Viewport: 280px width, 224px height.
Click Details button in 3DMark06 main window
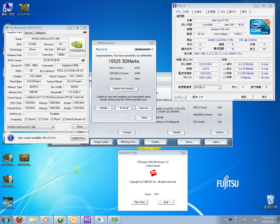[x=177, y=133]
